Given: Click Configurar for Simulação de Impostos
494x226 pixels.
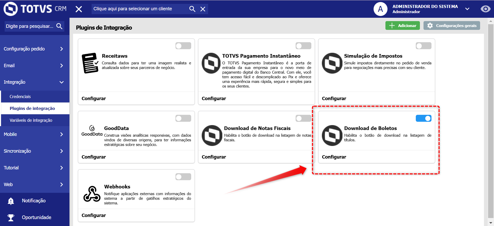Looking at the screenshot, I should [x=334, y=99].
